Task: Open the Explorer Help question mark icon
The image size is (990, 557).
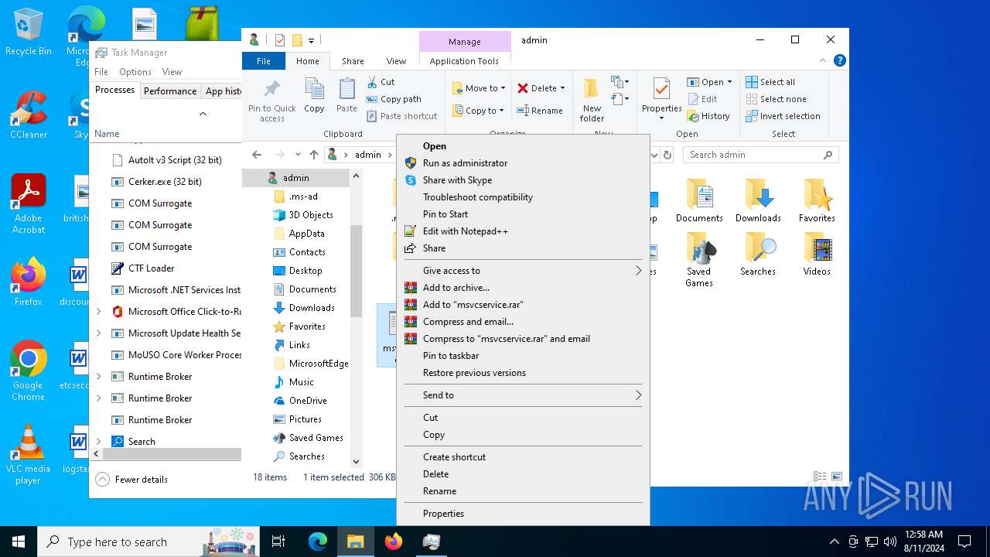Action: point(840,60)
